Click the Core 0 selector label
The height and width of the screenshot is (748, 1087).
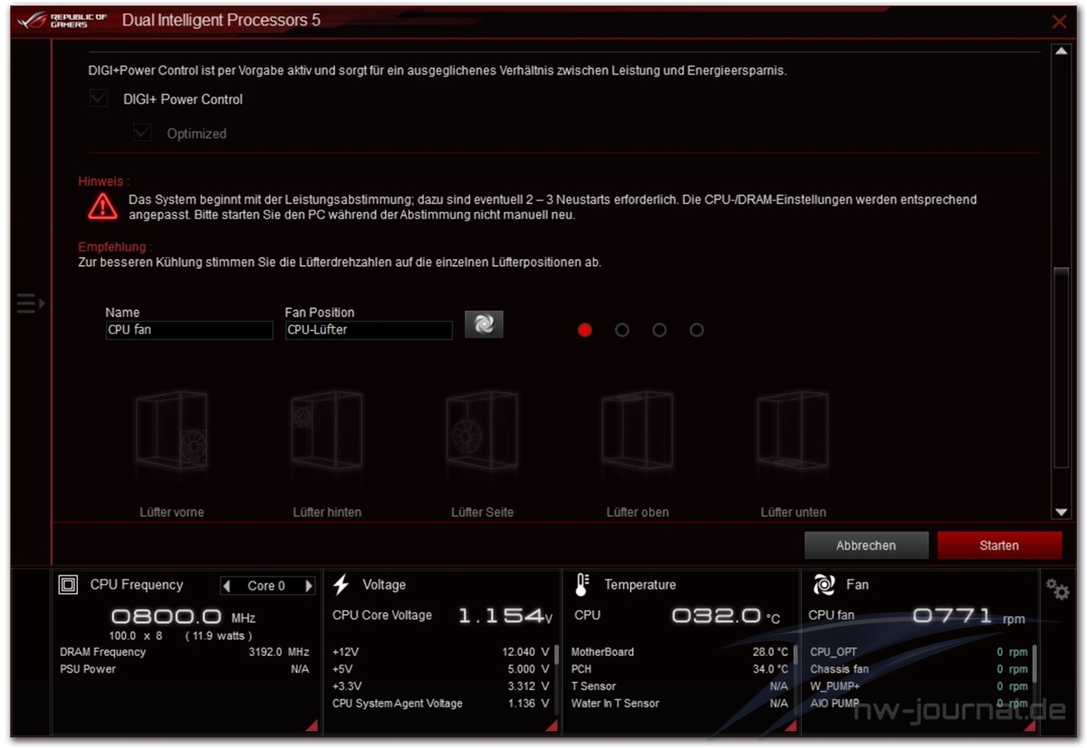266,586
